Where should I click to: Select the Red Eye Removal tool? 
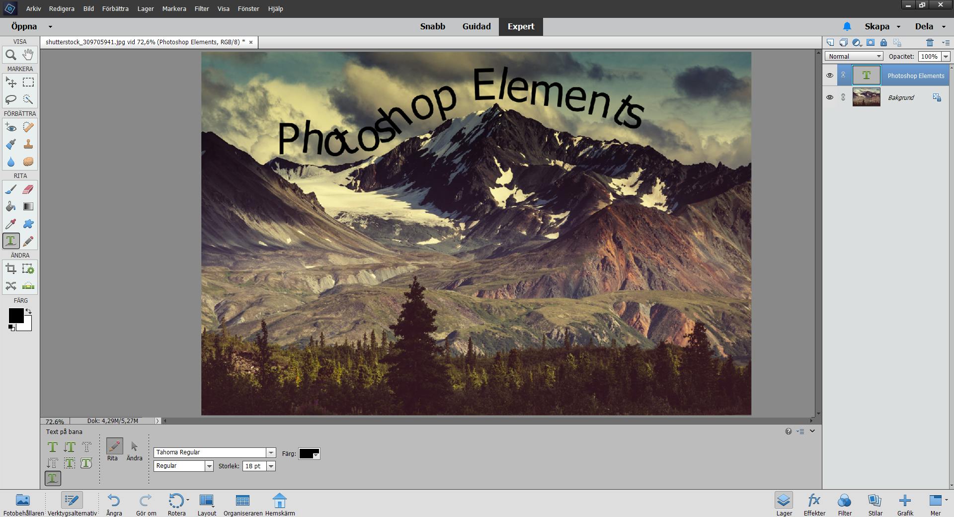[x=11, y=127]
